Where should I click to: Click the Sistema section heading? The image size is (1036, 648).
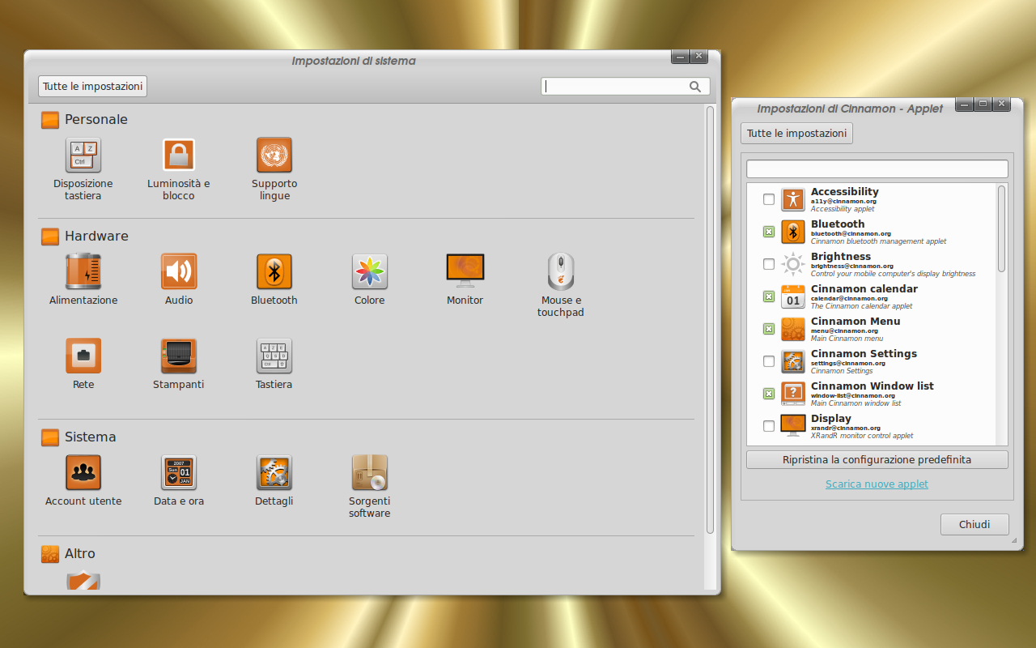(x=91, y=437)
